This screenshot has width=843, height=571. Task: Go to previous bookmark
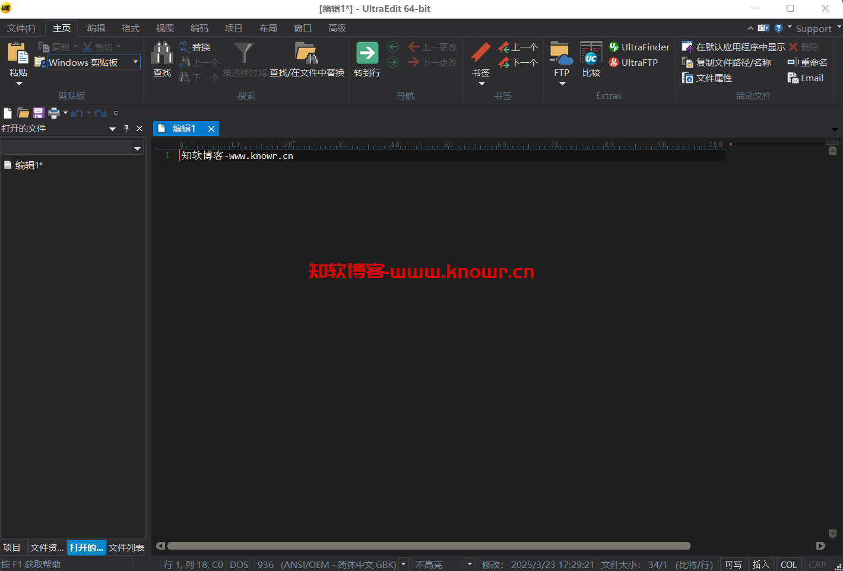tap(518, 47)
